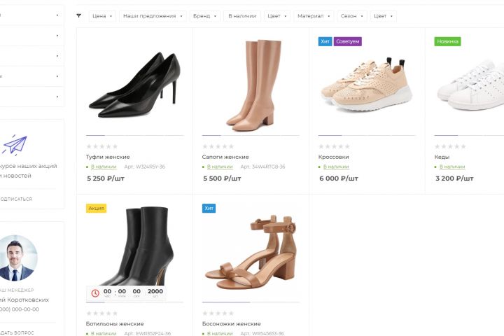Click the green Новинка badge on Кеды

pos(448,41)
